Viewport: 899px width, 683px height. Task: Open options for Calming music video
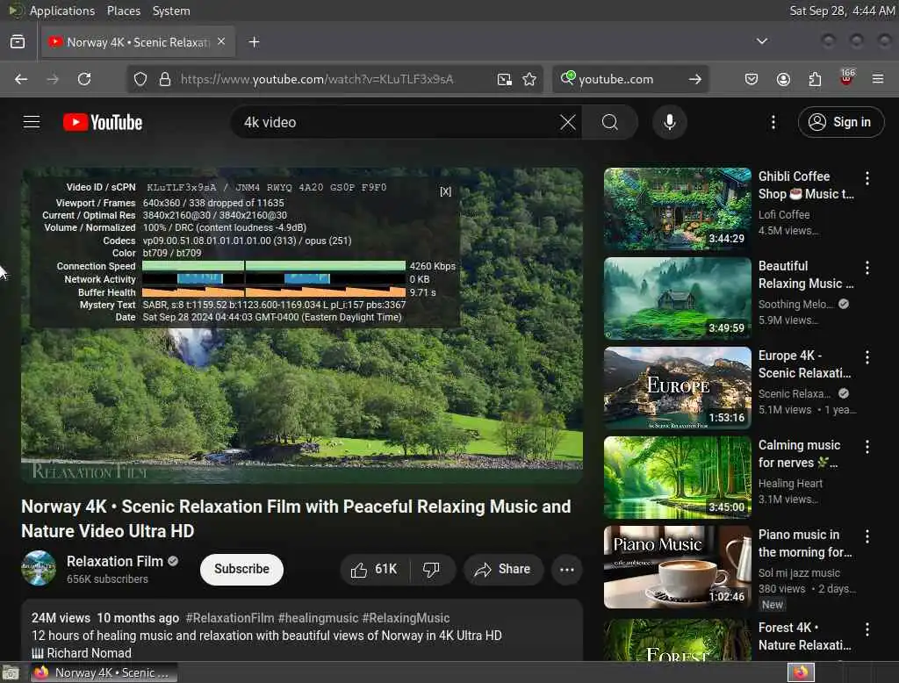tap(867, 447)
